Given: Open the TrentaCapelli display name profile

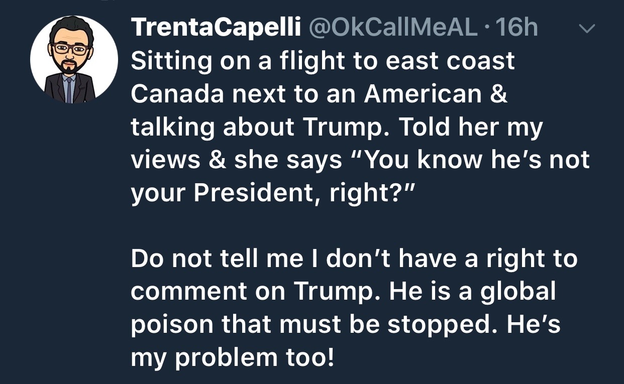Looking at the screenshot, I should (x=216, y=28).
